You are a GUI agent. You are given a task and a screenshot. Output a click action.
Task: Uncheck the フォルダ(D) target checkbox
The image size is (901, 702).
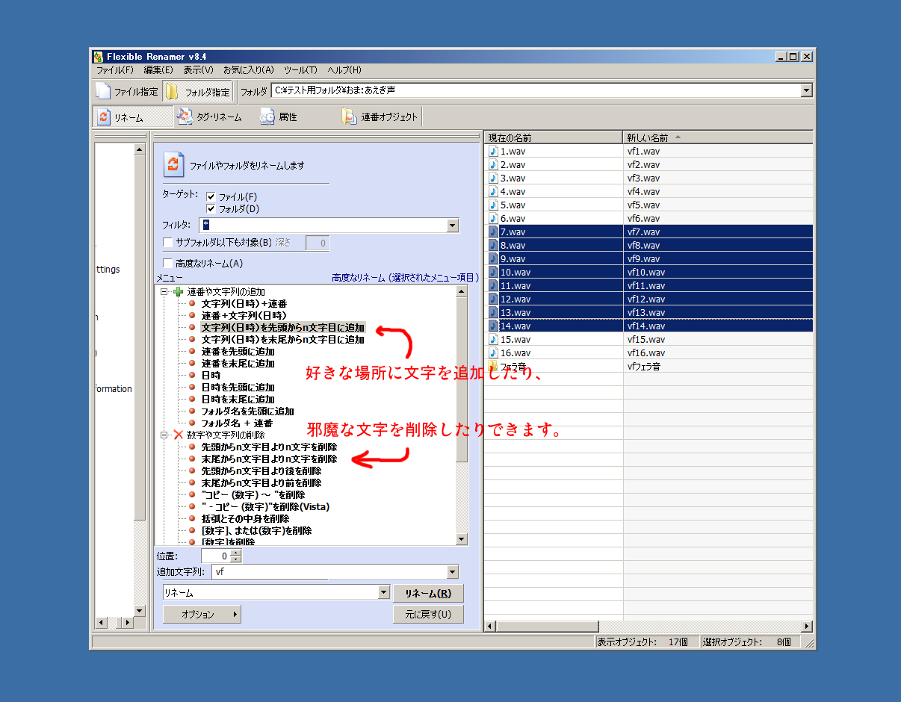point(211,209)
